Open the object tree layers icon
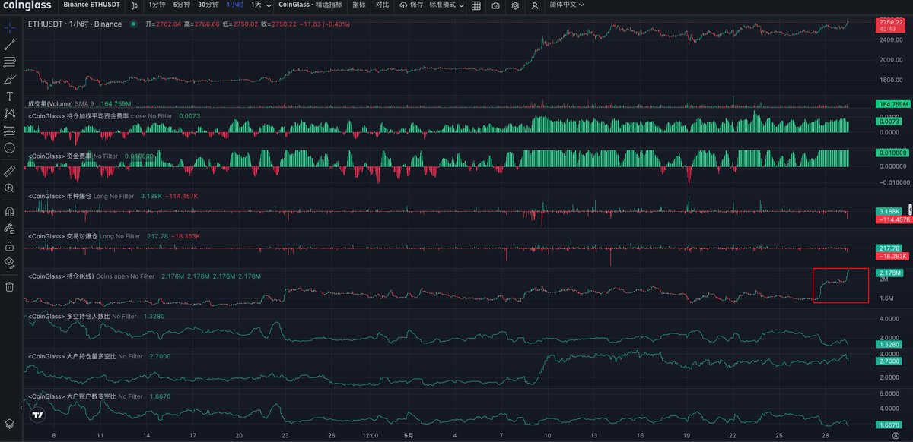The width and height of the screenshot is (913, 442). click(x=10, y=423)
